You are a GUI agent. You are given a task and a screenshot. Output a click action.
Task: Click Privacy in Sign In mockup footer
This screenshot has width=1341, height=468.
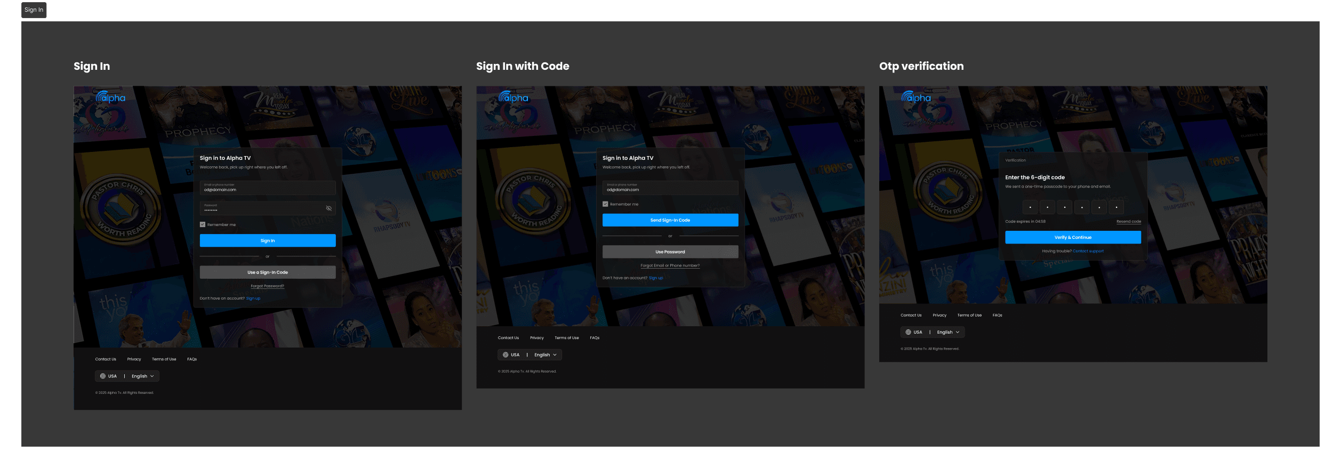pyautogui.click(x=134, y=359)
